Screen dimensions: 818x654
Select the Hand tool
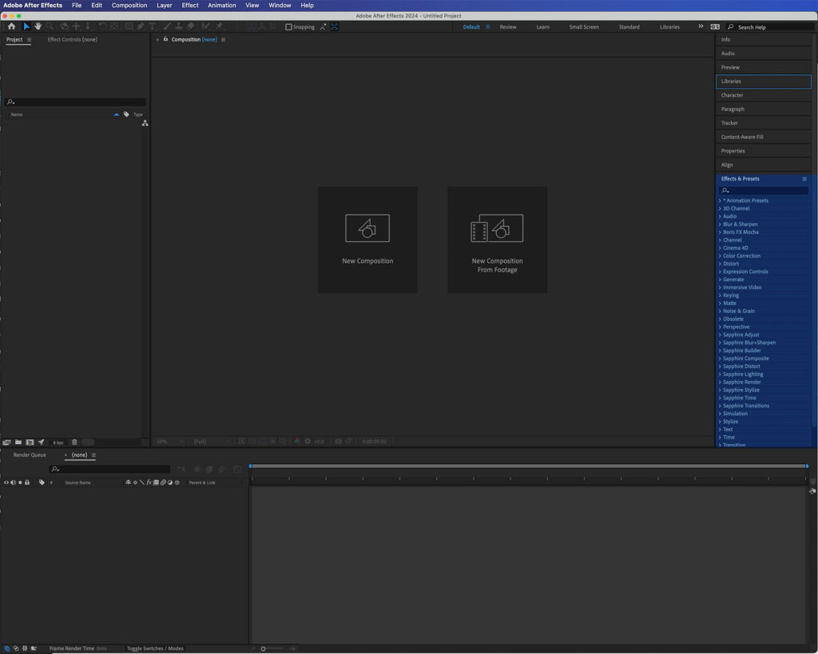tap(38, 26)
